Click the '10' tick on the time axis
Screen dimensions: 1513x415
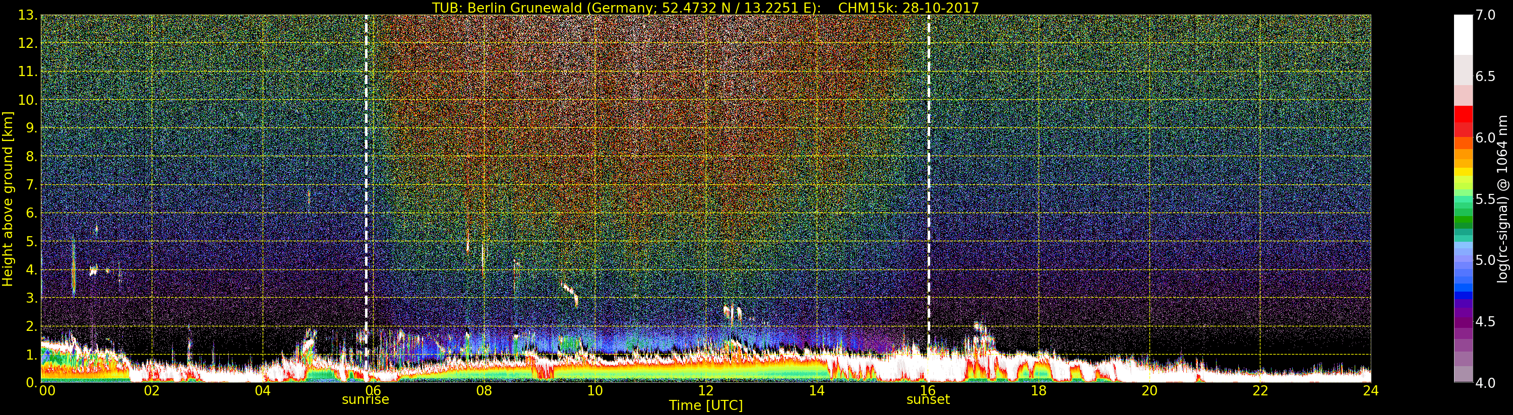coord(595,390)
